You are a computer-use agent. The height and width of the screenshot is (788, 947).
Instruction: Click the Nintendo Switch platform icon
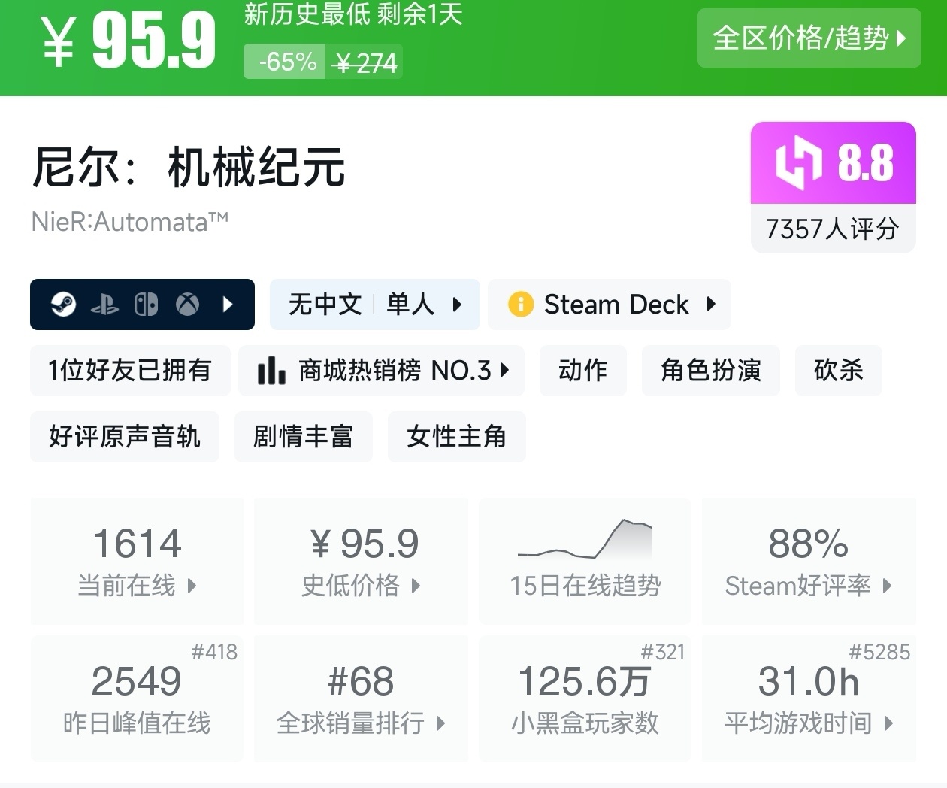146,305
